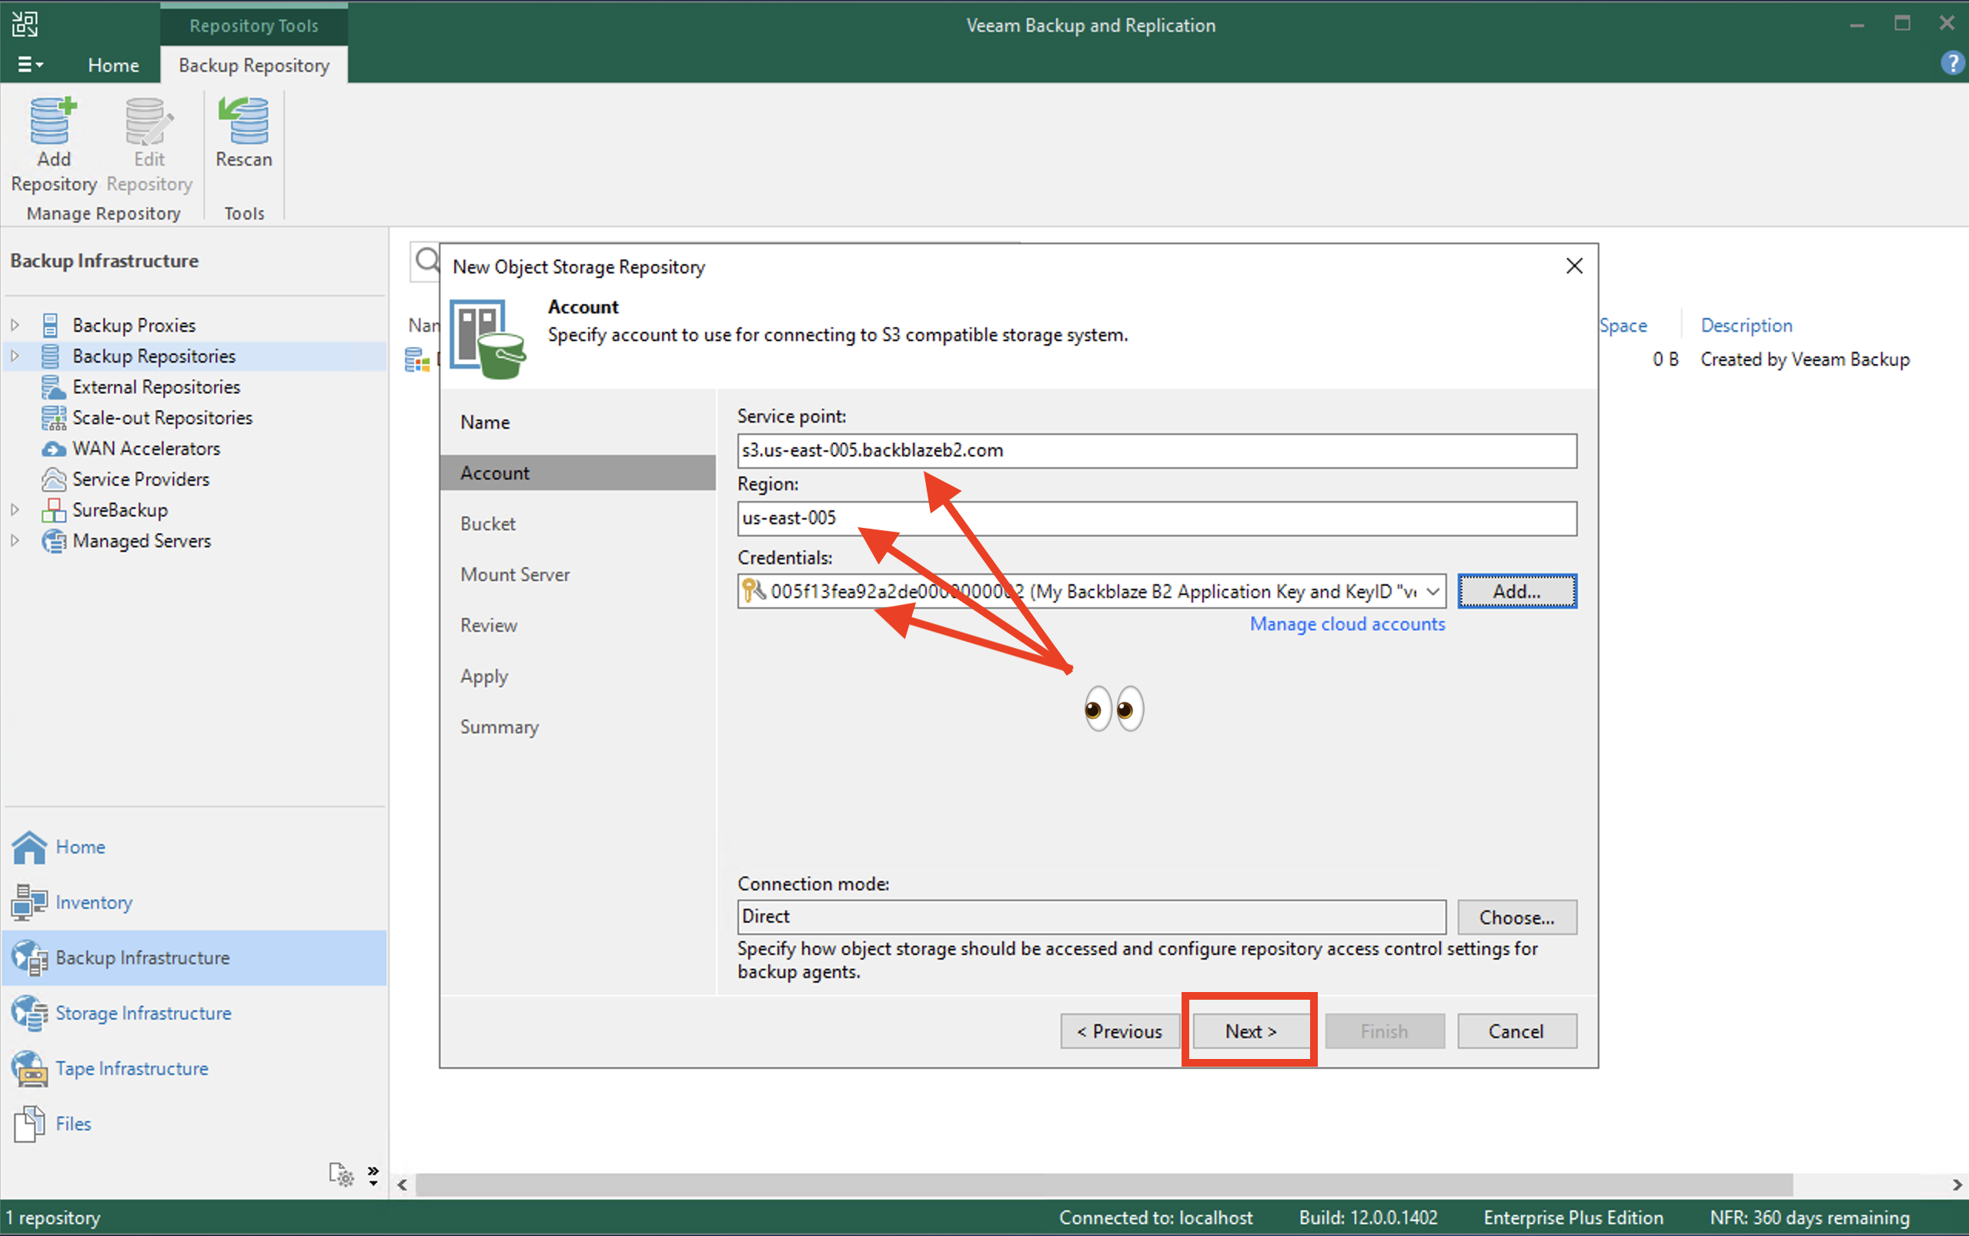
Task: Click the help question mark icon
Action: [1952, 63]
